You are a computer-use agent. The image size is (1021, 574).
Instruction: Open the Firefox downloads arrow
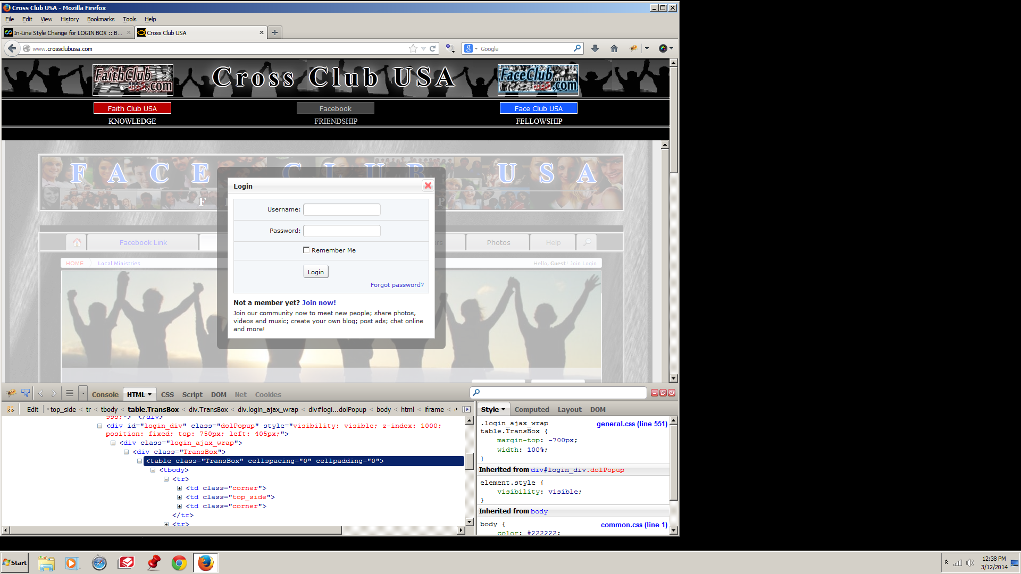[595, 48]
